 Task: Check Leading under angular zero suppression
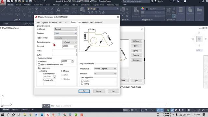(82, 81)
